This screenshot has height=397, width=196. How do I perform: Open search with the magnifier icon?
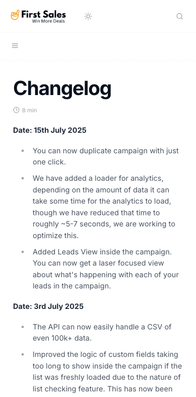tap(180, 16)
